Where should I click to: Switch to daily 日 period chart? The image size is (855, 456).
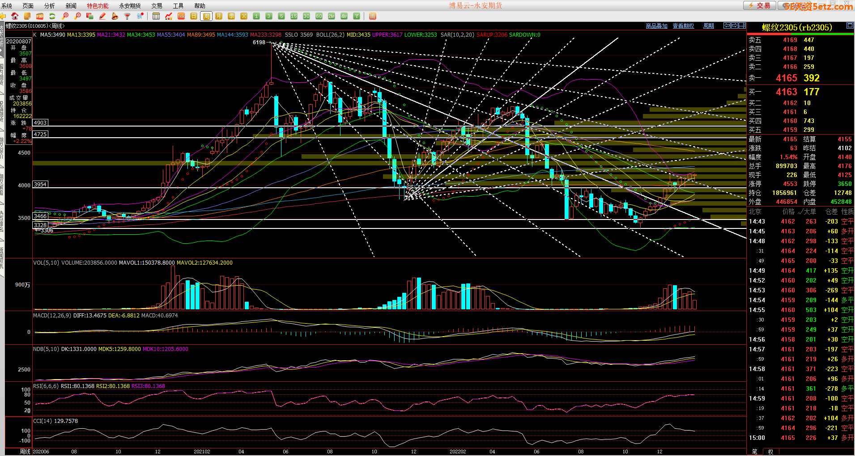click(x=194, y=16)
